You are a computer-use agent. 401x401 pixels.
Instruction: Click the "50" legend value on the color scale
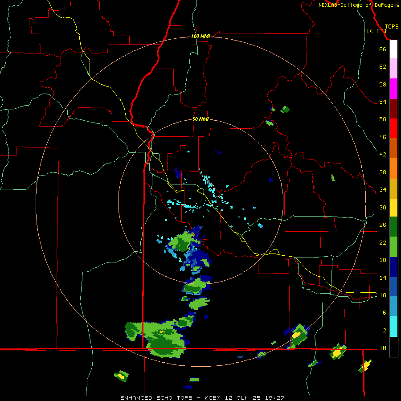pos(383,119)
